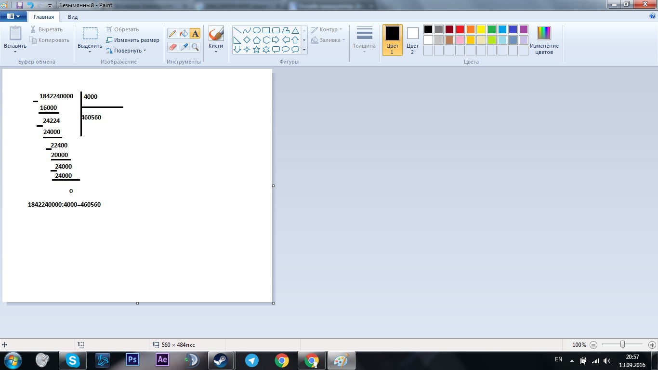Activate Цвет 2 background color

pyautogui.click(x=412, y=40)
